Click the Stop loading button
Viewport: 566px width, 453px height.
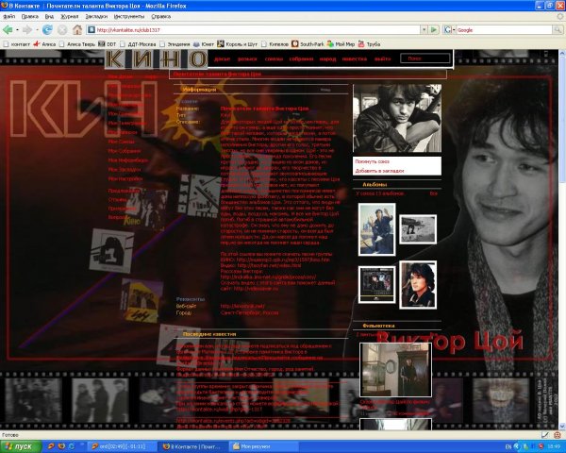[x=62, y=30]
